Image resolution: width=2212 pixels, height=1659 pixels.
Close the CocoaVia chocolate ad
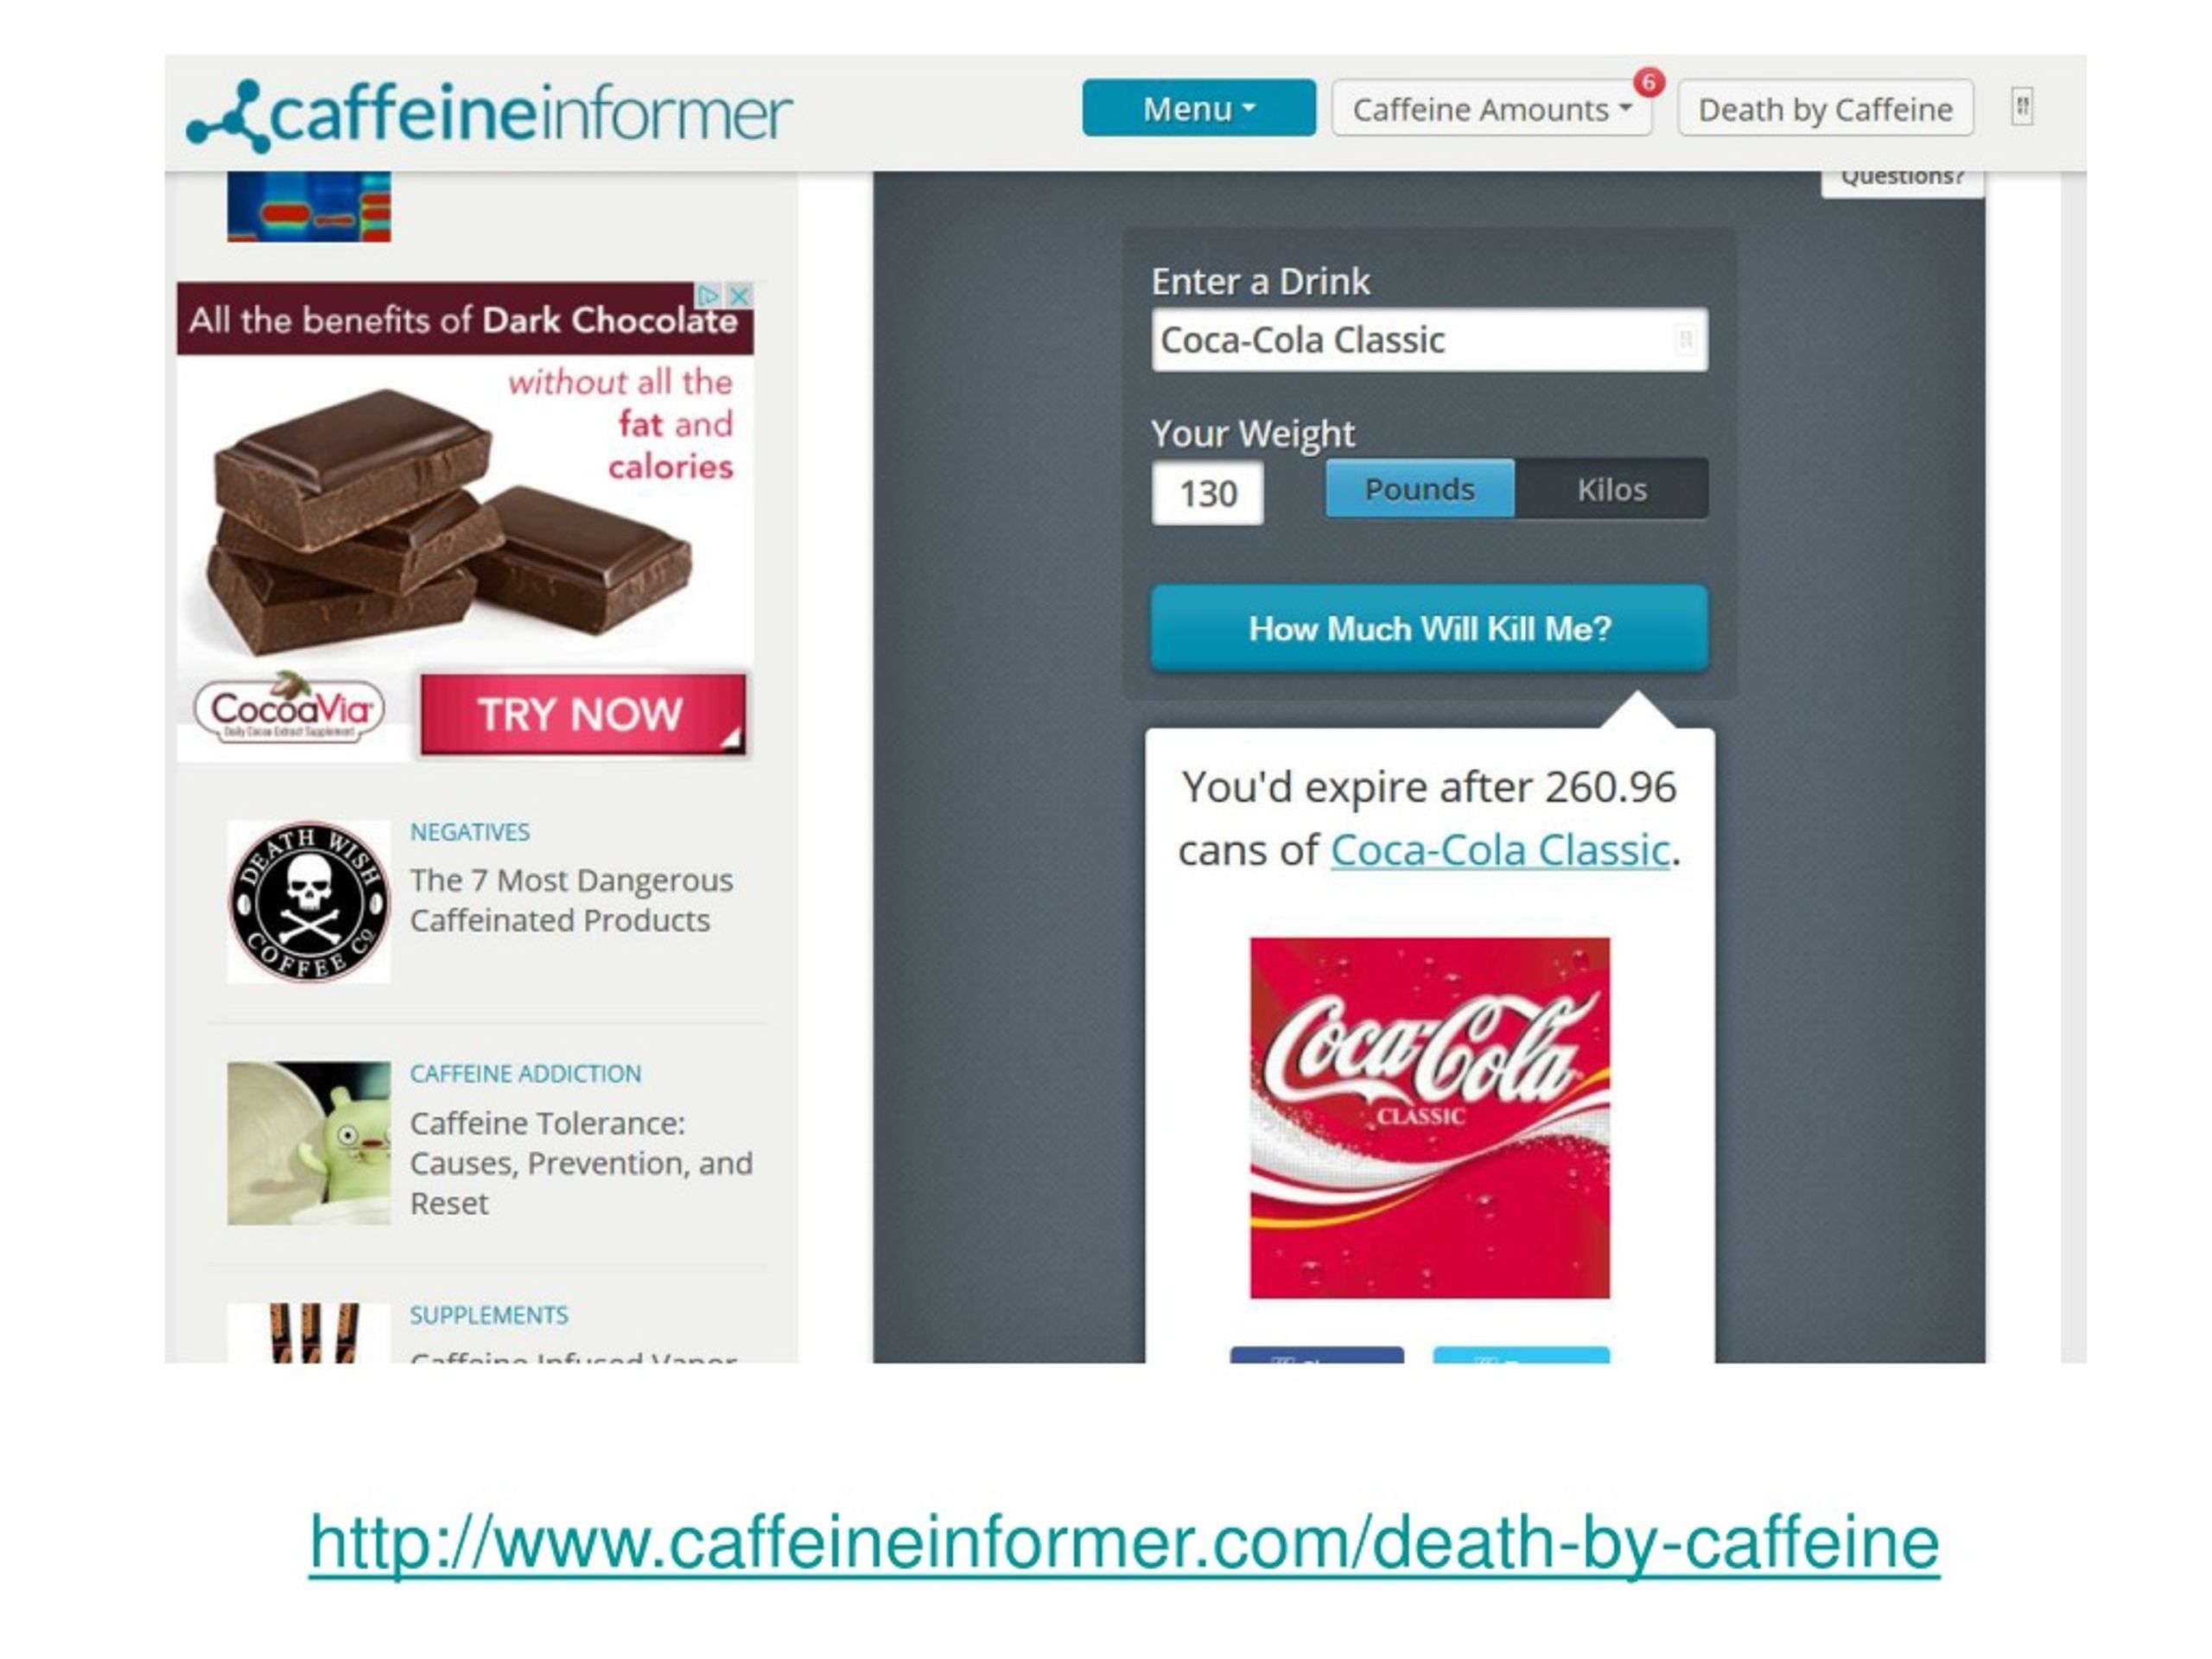click(739, 296)
